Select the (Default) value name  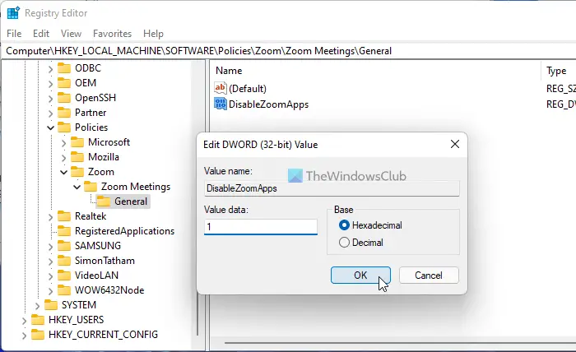pos(248,89)
